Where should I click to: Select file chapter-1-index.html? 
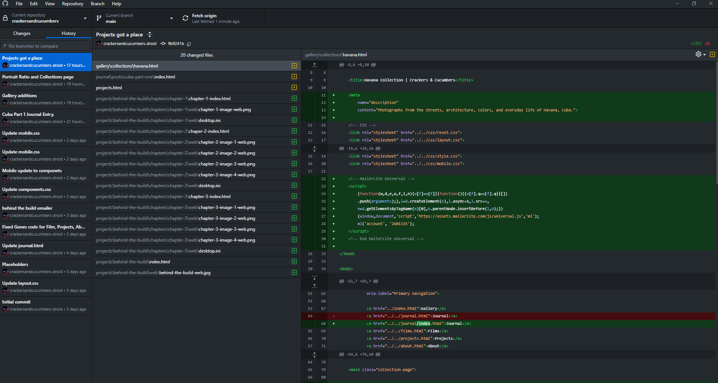click(196, 98)
